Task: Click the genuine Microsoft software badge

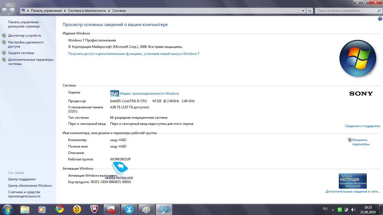Action: (353, 181)
